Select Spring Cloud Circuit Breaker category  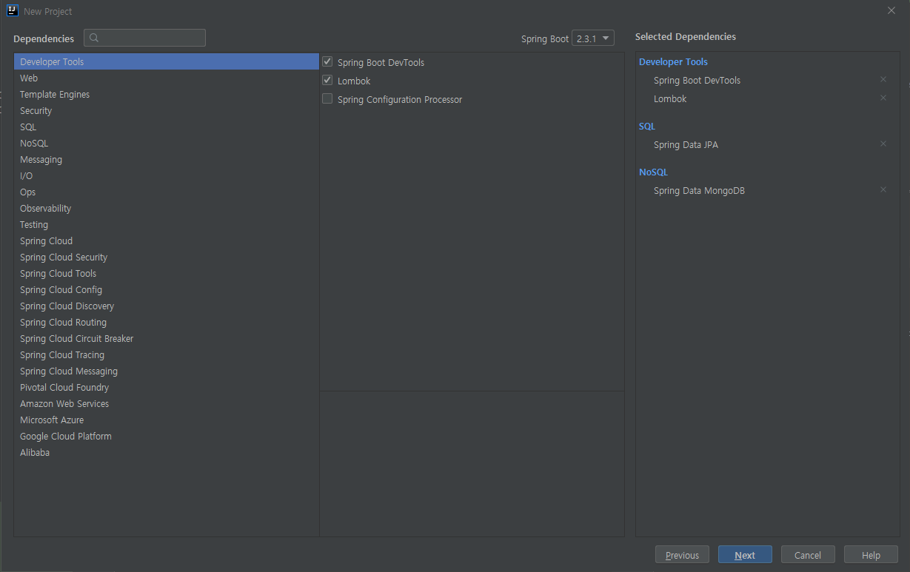click(167, 338)
